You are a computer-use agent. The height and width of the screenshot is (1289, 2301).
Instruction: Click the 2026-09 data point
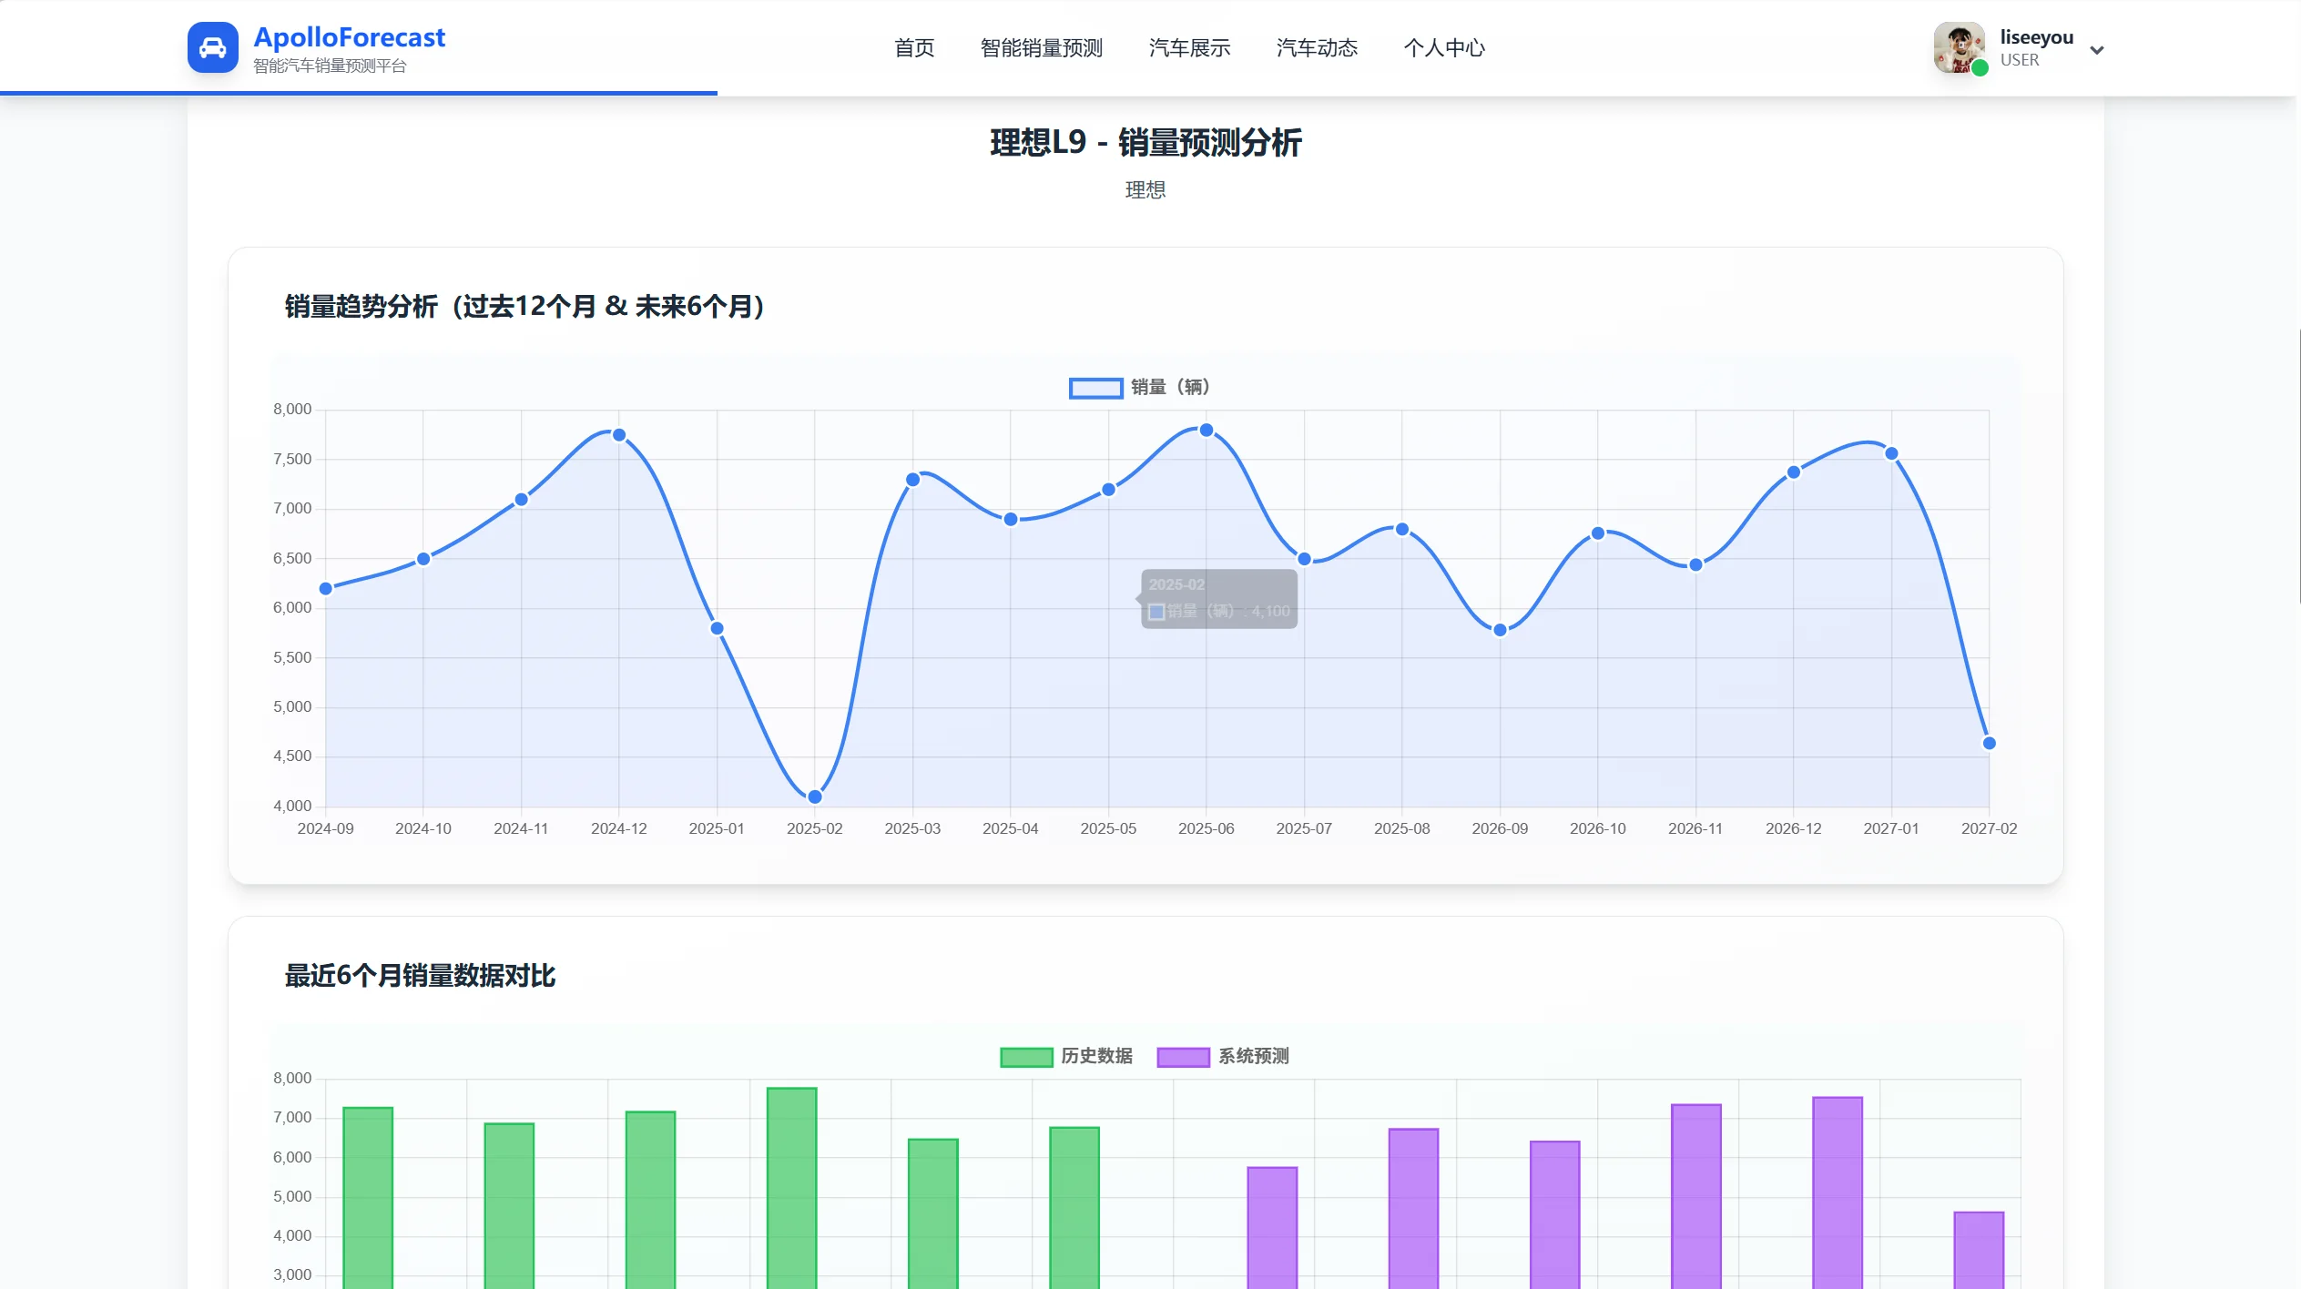(x=1500, y=630)
